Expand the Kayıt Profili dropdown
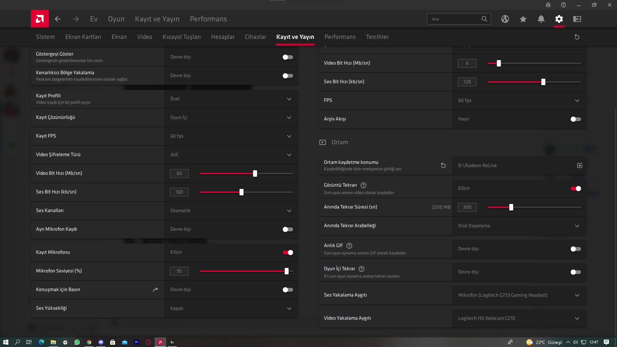 point(289,99)
